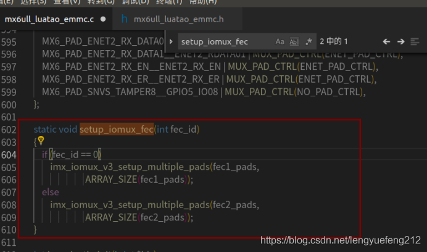Screen dimensions: 427x252
Task: Click unsaved dot on mx6ull_luatao_emmc.c tab
Action: coord(103,19)
